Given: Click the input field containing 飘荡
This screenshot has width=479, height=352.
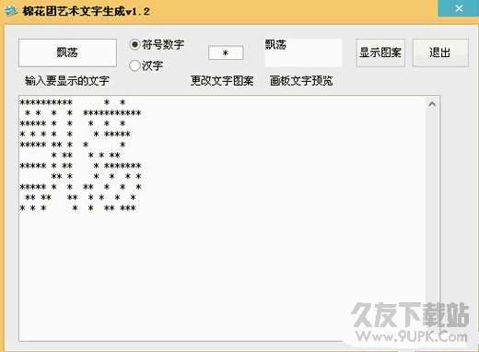Looking at the screenshot, I should click(x=67, y=53).
